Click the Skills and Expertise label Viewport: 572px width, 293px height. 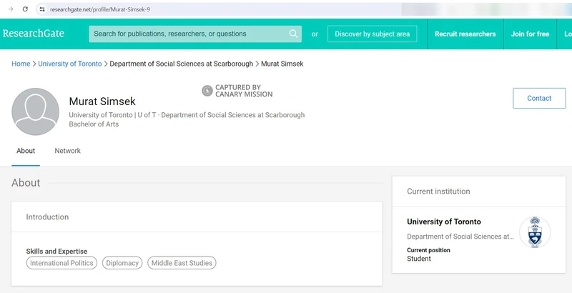(57, 252)
